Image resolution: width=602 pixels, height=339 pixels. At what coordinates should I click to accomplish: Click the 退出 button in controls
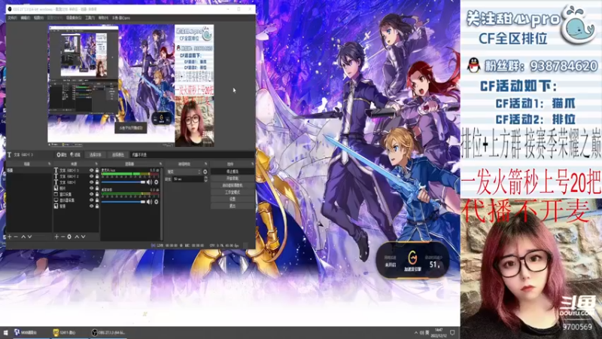233,206
